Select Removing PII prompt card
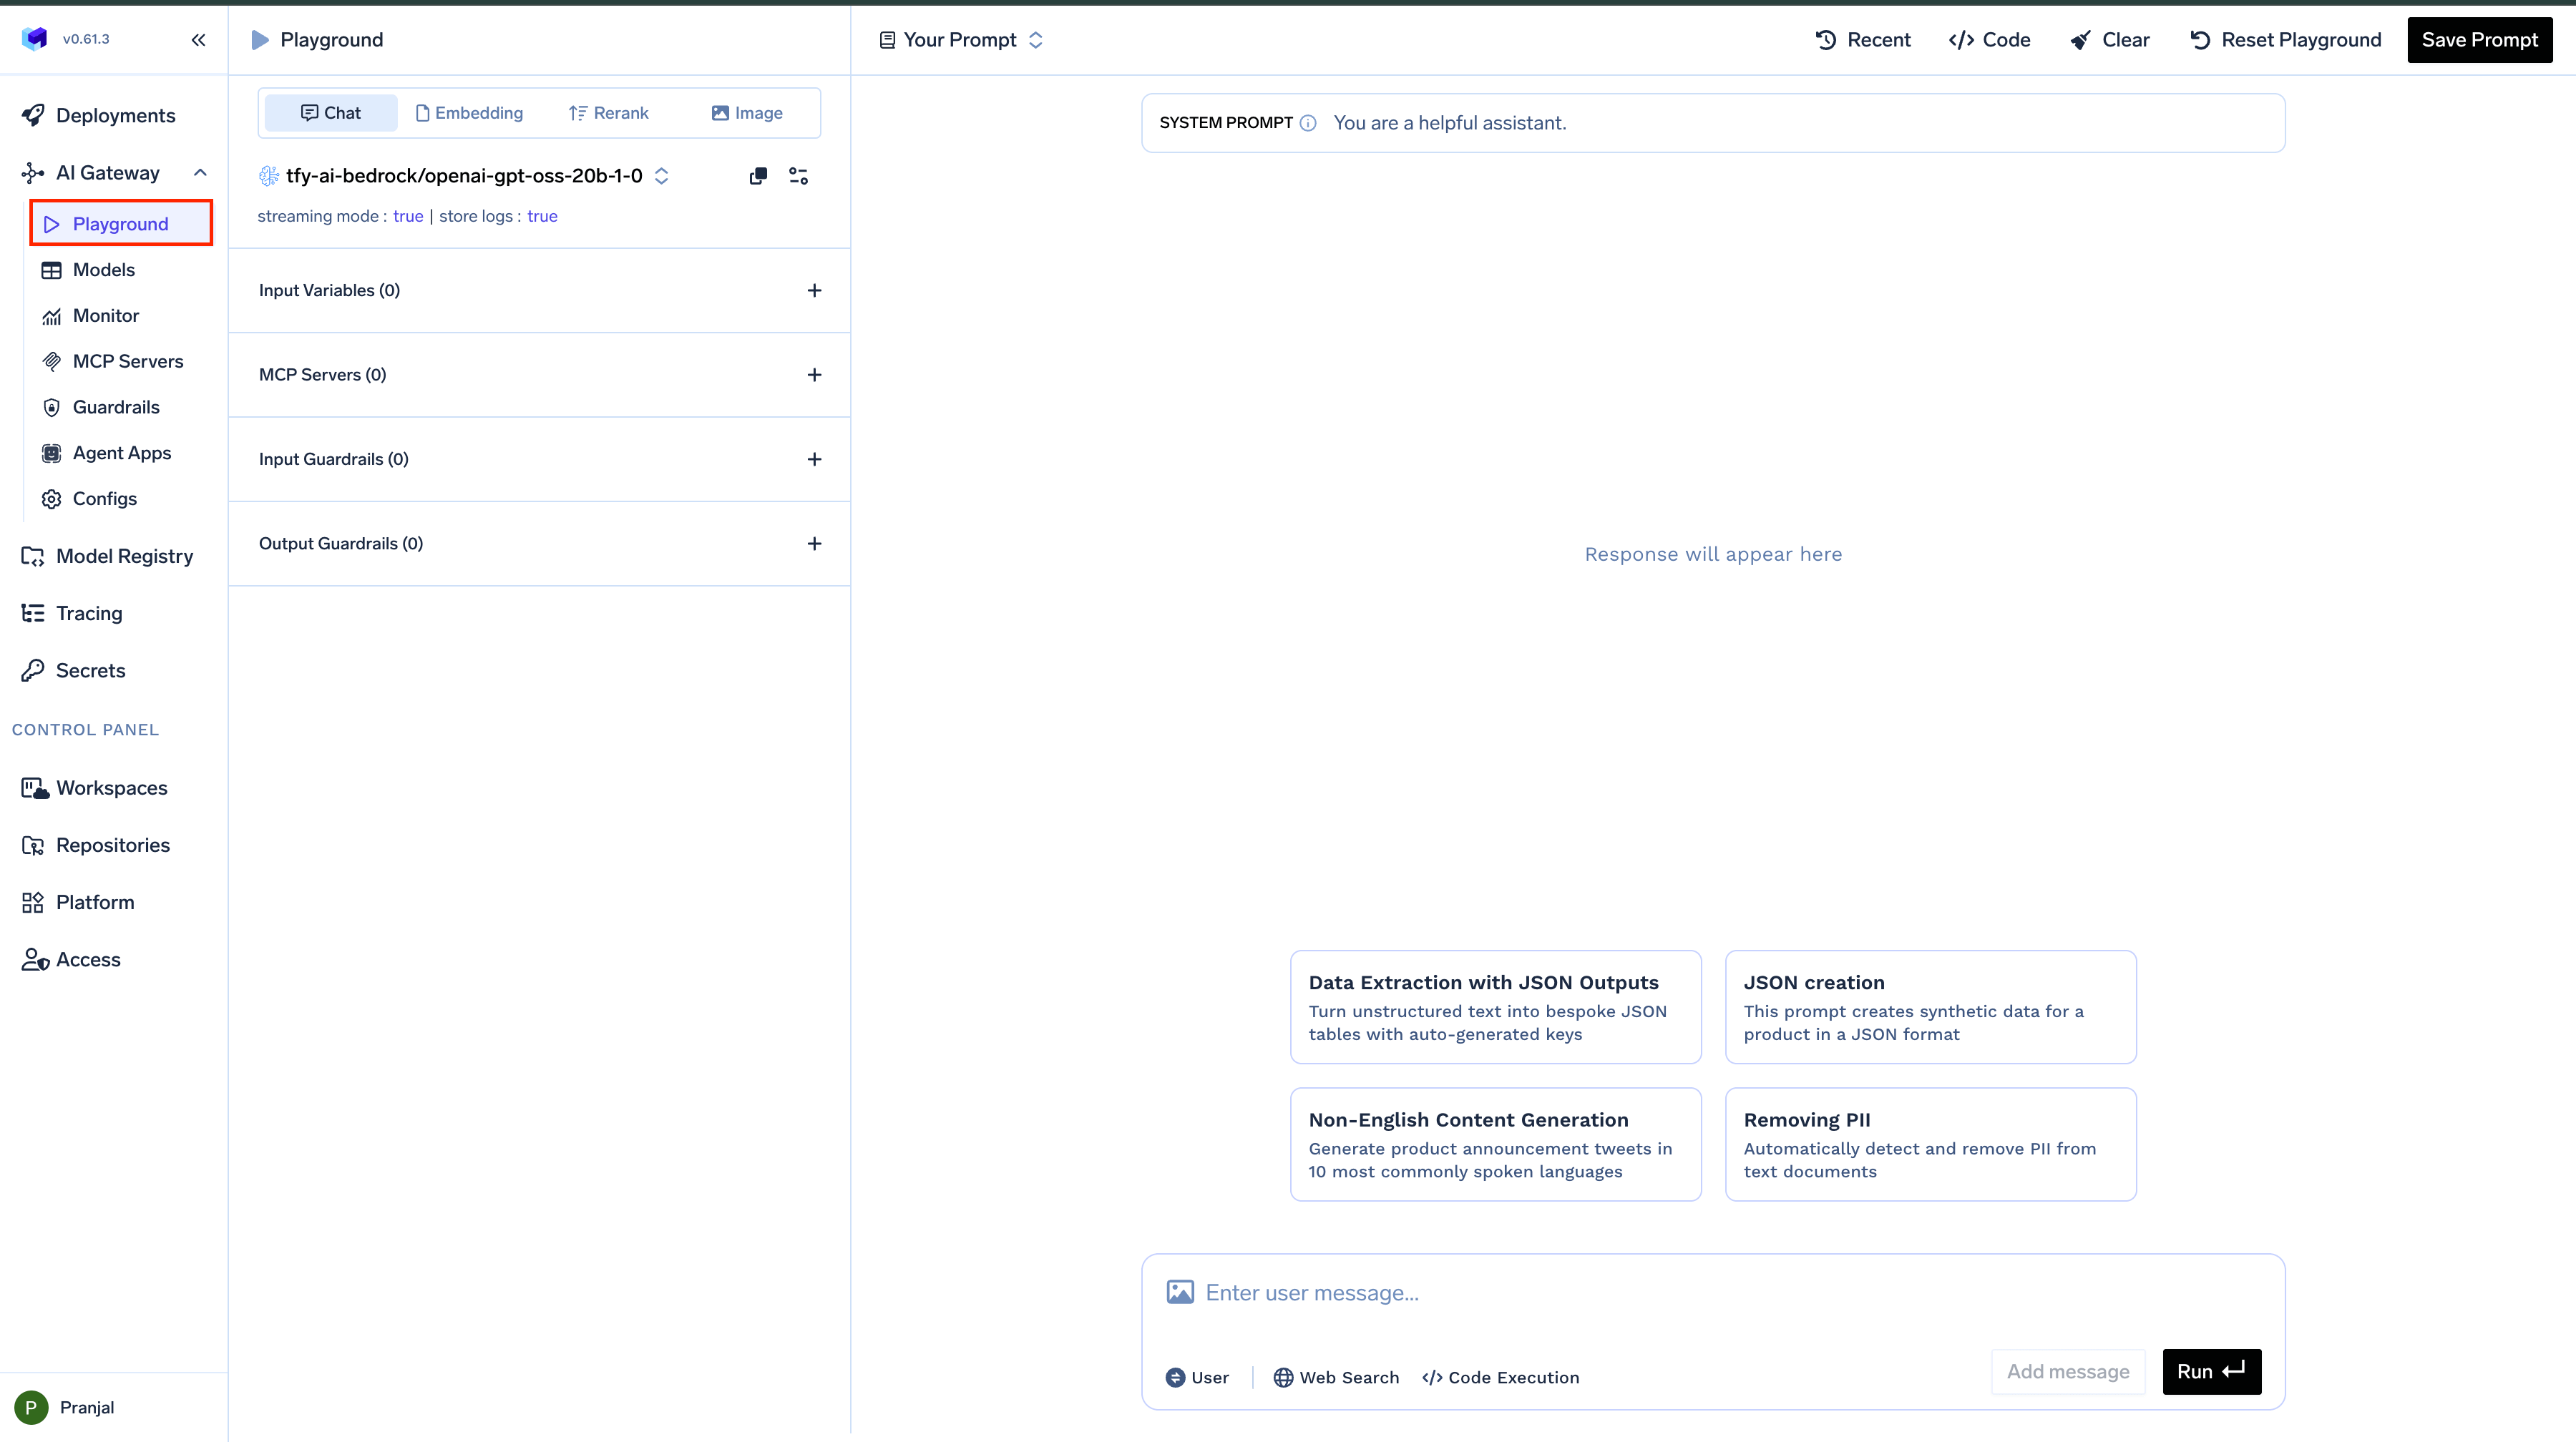 (x=1930, y=1144)
